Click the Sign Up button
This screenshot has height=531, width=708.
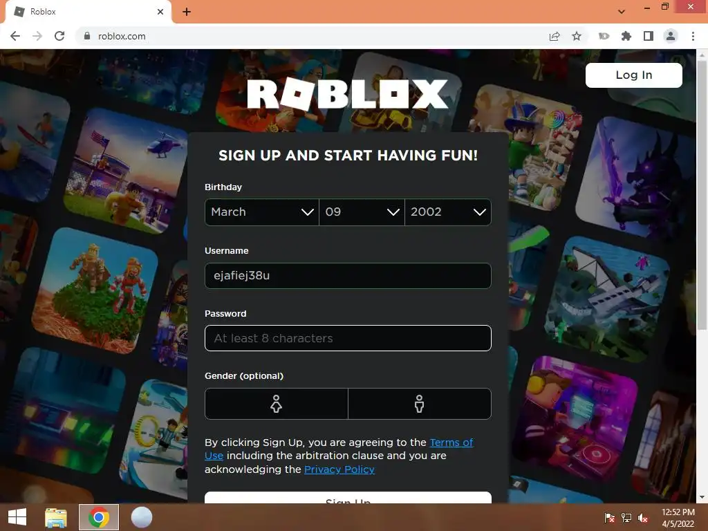coord(348,498)
